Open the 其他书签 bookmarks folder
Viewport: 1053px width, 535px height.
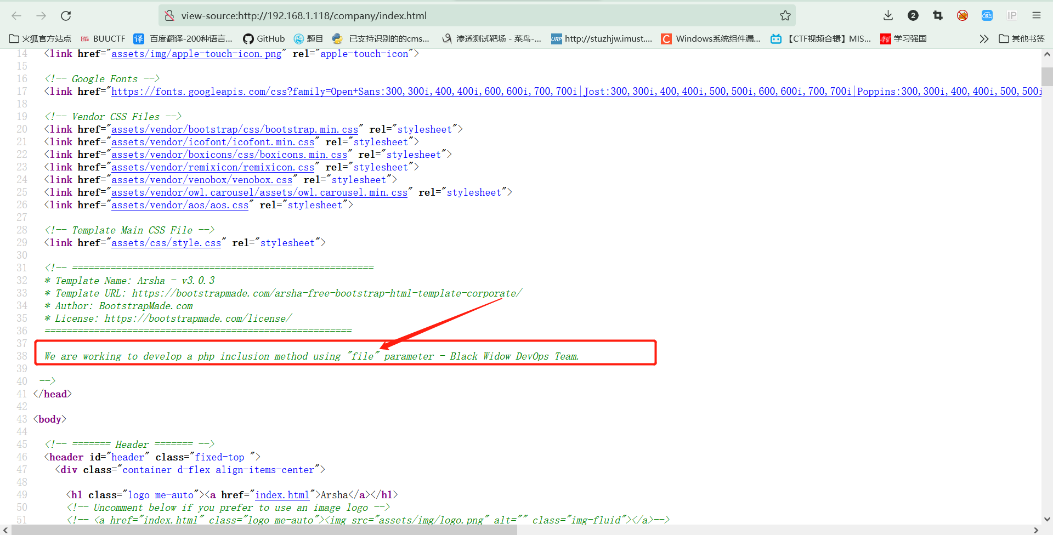pos(1022,39)
